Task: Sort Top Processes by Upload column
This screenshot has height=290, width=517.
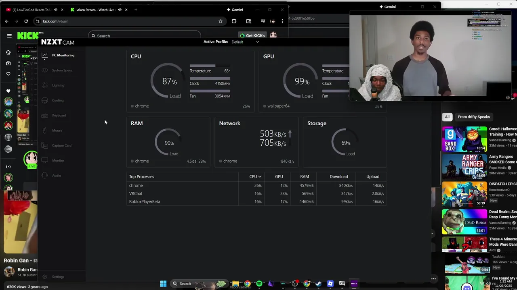Action: point(372,176)
